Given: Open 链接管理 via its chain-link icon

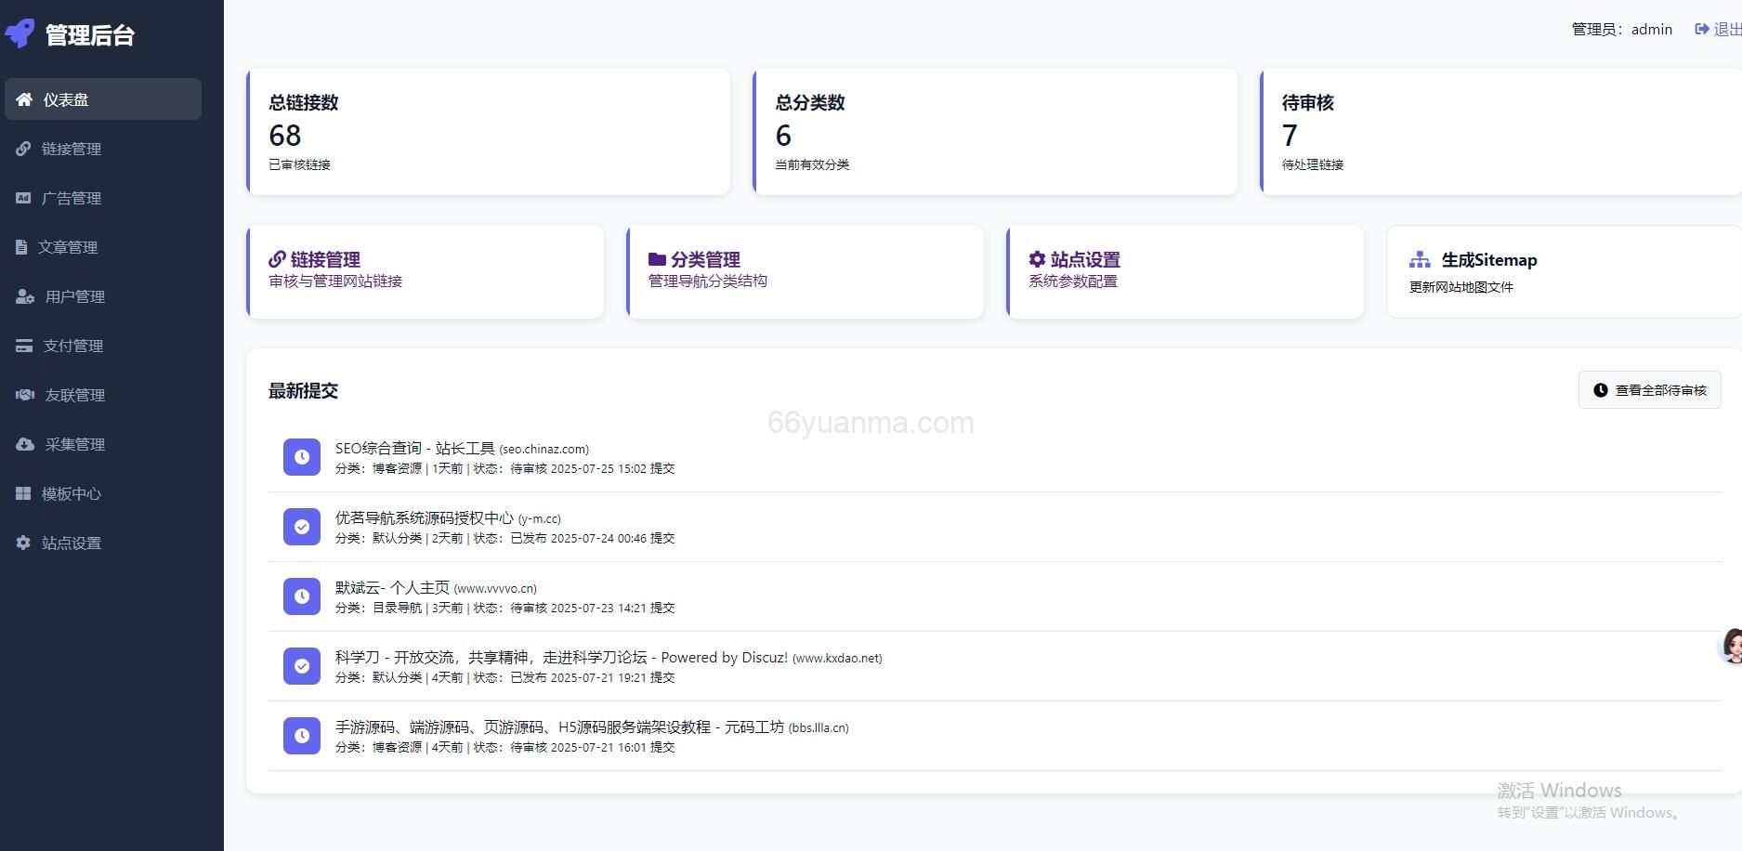Looking at the screenshot, I should (x=22, y=148).
